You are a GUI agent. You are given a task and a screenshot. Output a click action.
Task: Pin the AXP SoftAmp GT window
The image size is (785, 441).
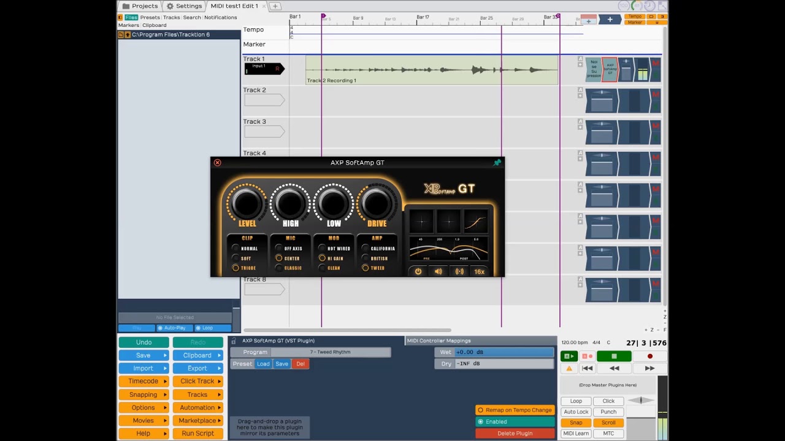pos(497,162)
